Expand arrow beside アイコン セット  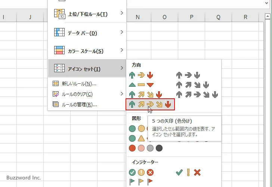coord(122,68)
